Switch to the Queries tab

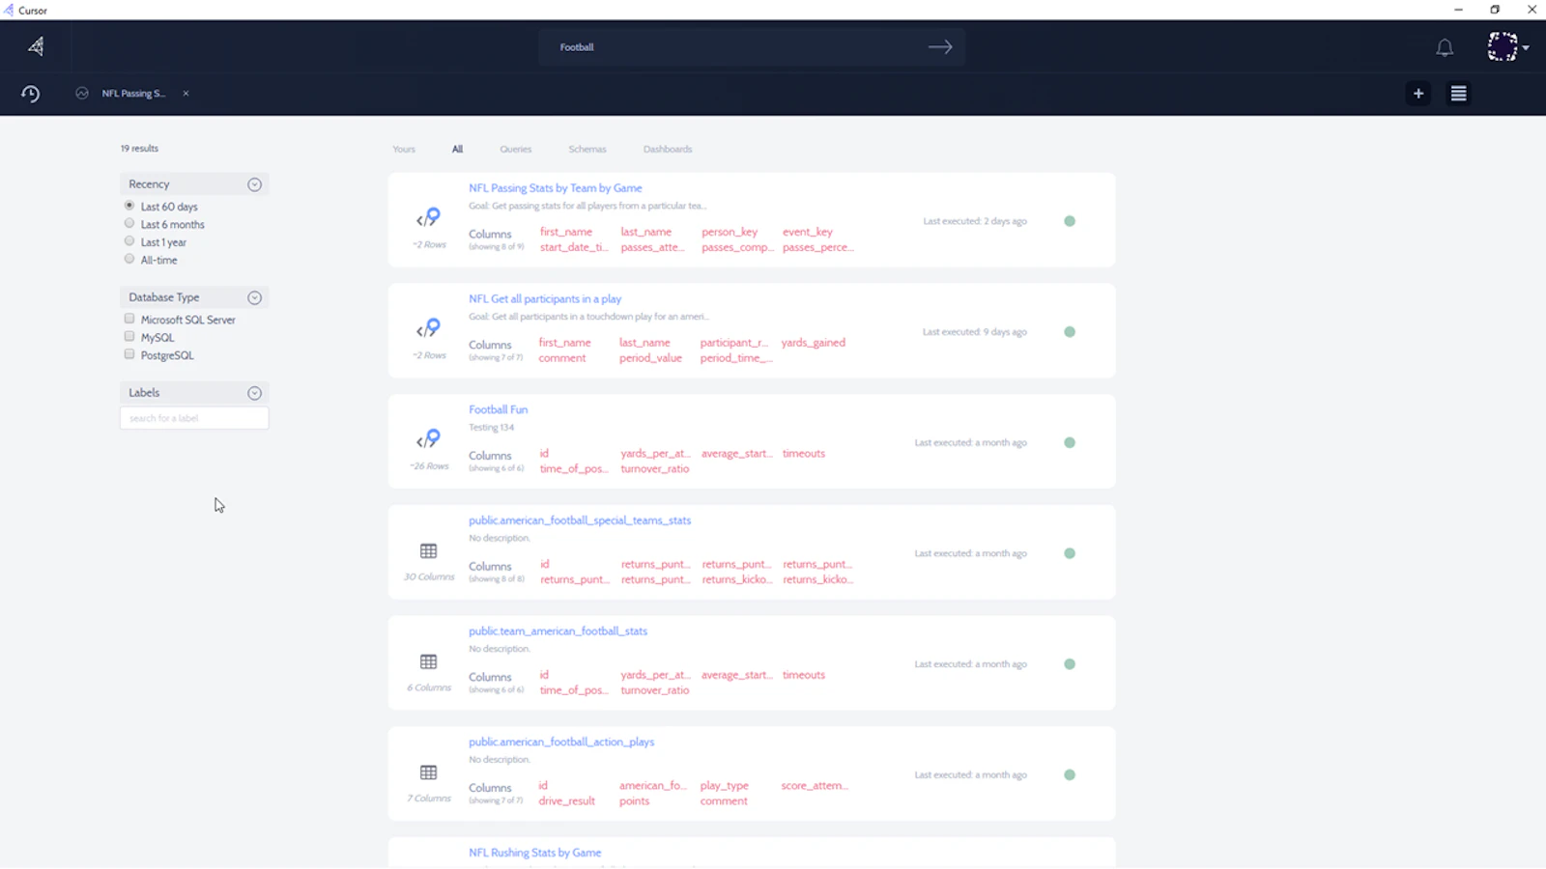tap(516, 150)
